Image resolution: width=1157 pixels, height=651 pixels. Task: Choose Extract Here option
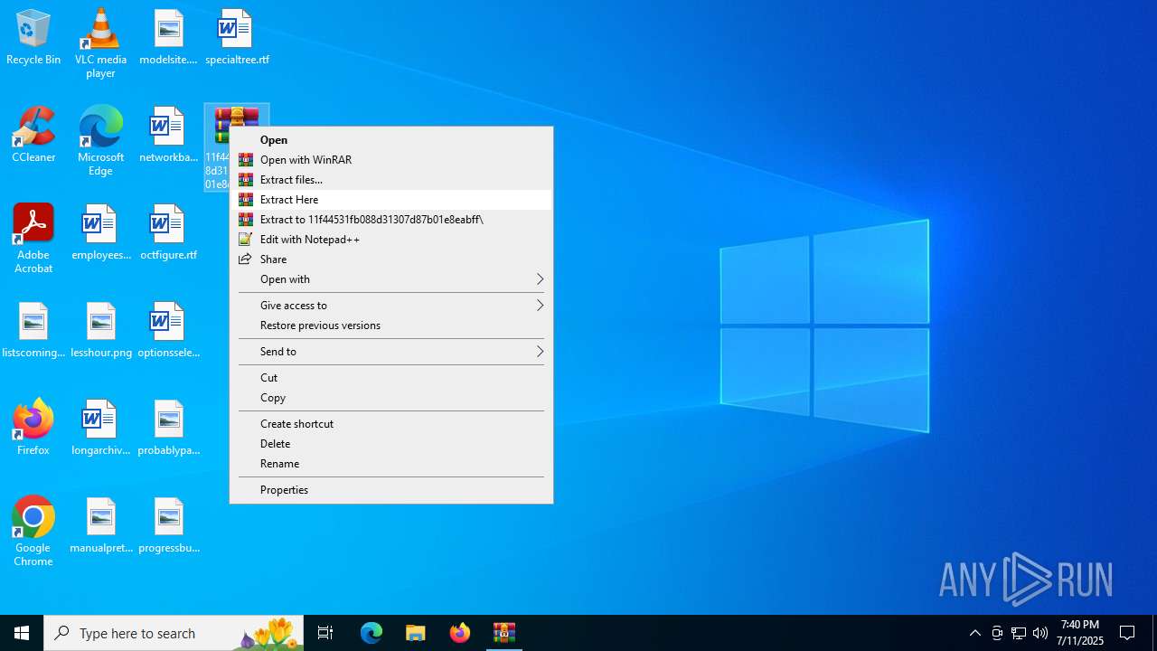(x=390, y=200)
